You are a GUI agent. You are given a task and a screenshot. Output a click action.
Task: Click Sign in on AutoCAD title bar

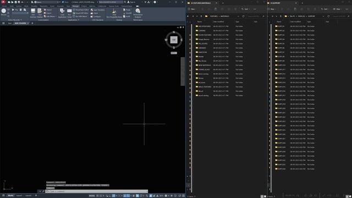click(132, 2)
